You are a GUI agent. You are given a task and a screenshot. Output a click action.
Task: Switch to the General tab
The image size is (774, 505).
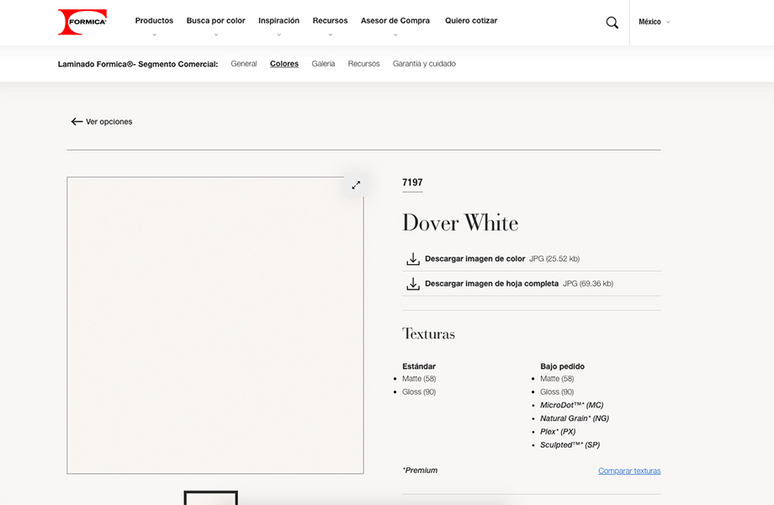[x=244, y=64]
